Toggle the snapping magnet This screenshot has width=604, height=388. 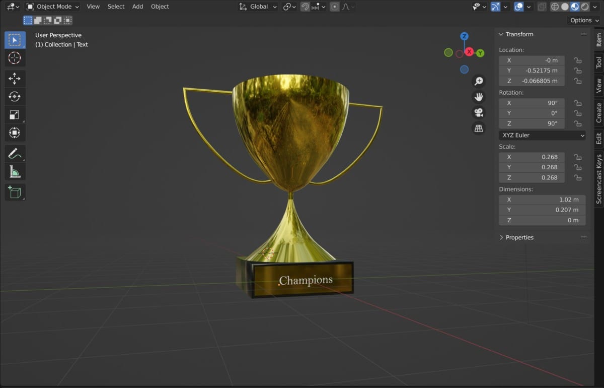[305, 7]
